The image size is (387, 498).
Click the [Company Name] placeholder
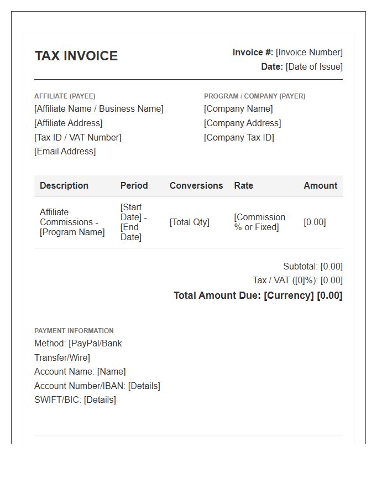click(x=238, y=109)
